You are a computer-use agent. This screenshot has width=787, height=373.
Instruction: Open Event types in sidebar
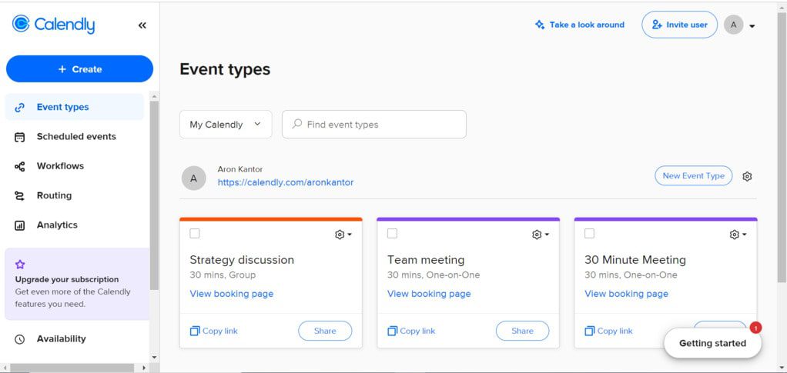pyautogui.click(x=74, y=107)
